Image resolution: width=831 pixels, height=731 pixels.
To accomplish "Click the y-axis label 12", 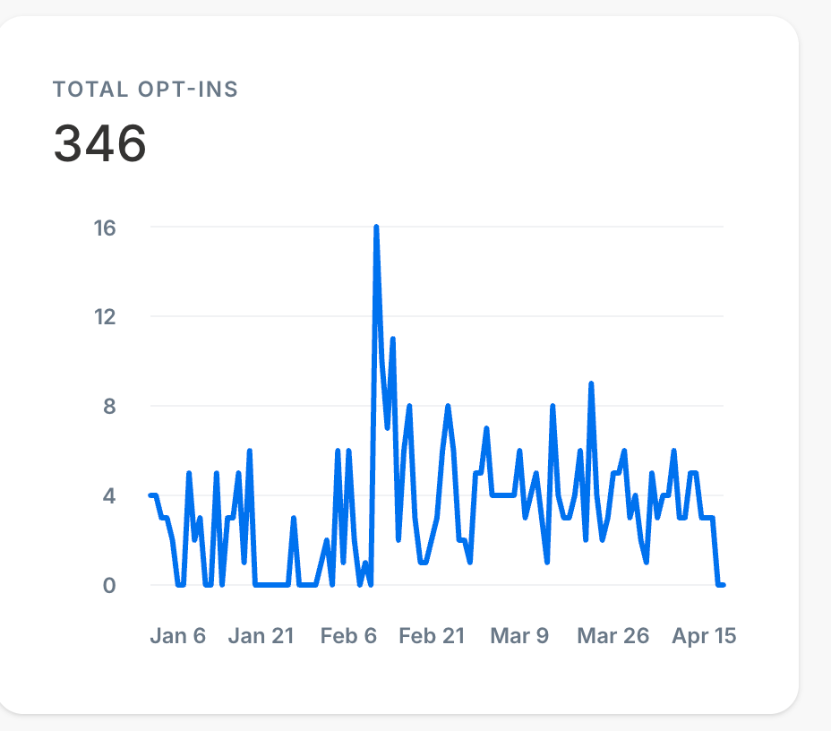I will (x=105, y=317).
